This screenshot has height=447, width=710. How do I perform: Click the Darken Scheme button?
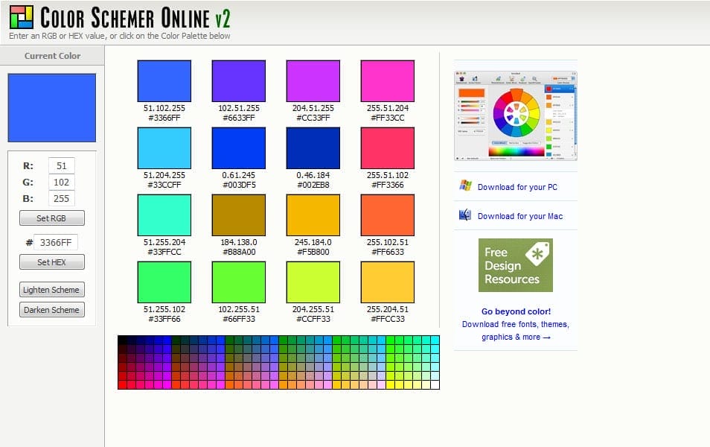51,309
